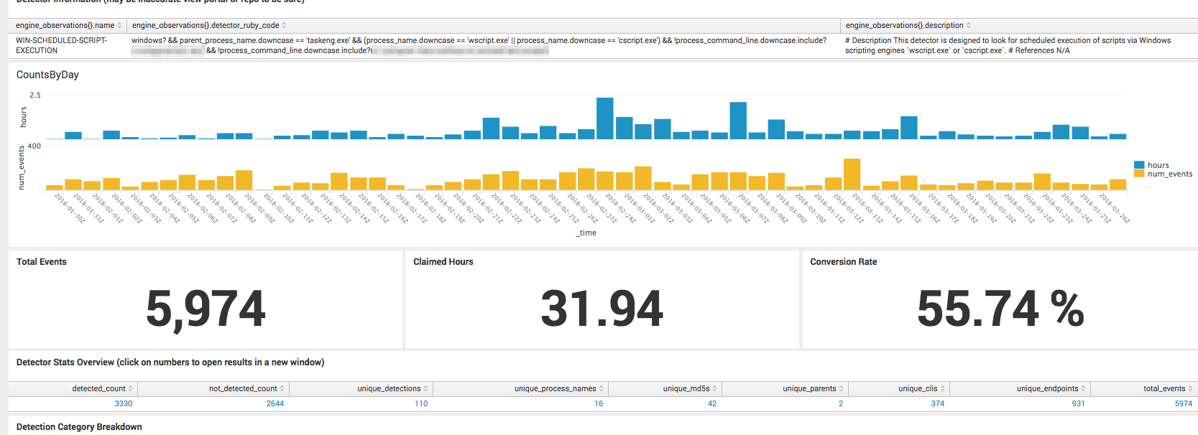Click the WIN-SCHEDULED-SCRIPT-EXECUTION name cell
1198x435 pixels.
pyautogui.click(x=61, y=45)
